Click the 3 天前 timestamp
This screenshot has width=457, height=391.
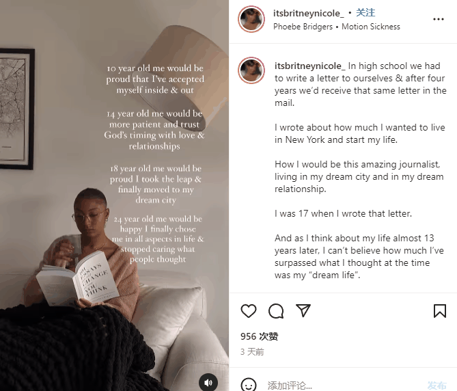(x=252, y=352)
